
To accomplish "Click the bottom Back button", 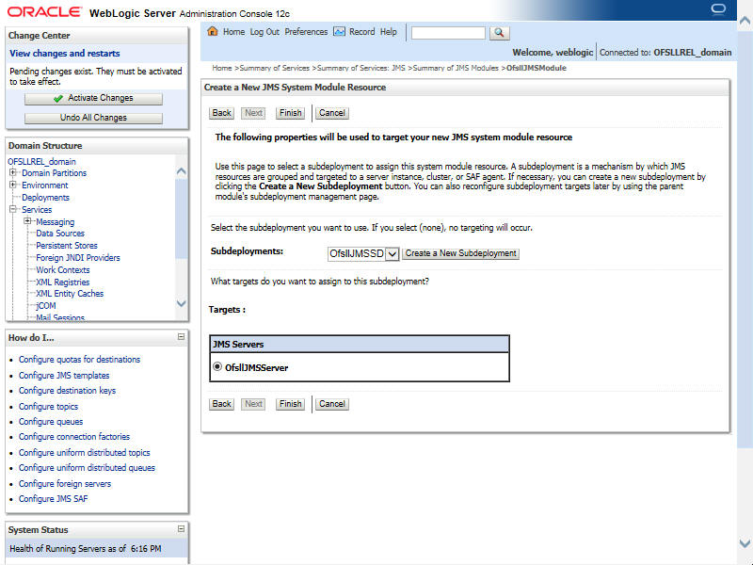I will pos(222,404).
